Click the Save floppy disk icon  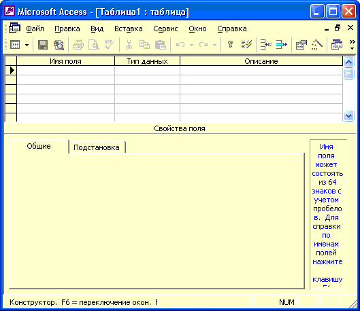[43, 45]
